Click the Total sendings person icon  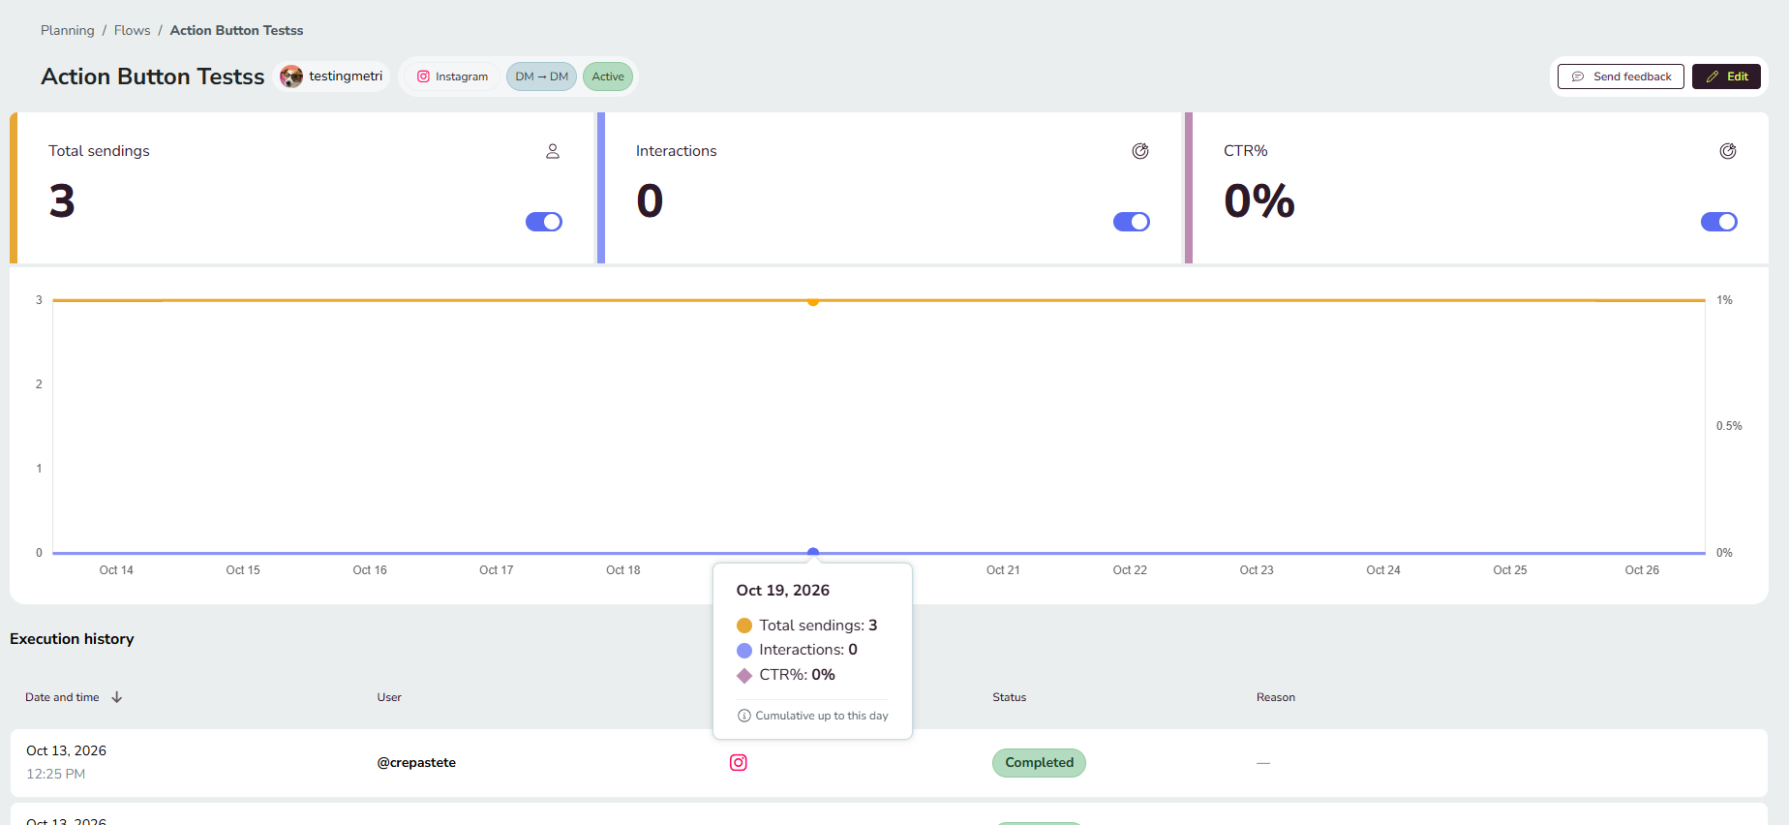pos(553,151)
